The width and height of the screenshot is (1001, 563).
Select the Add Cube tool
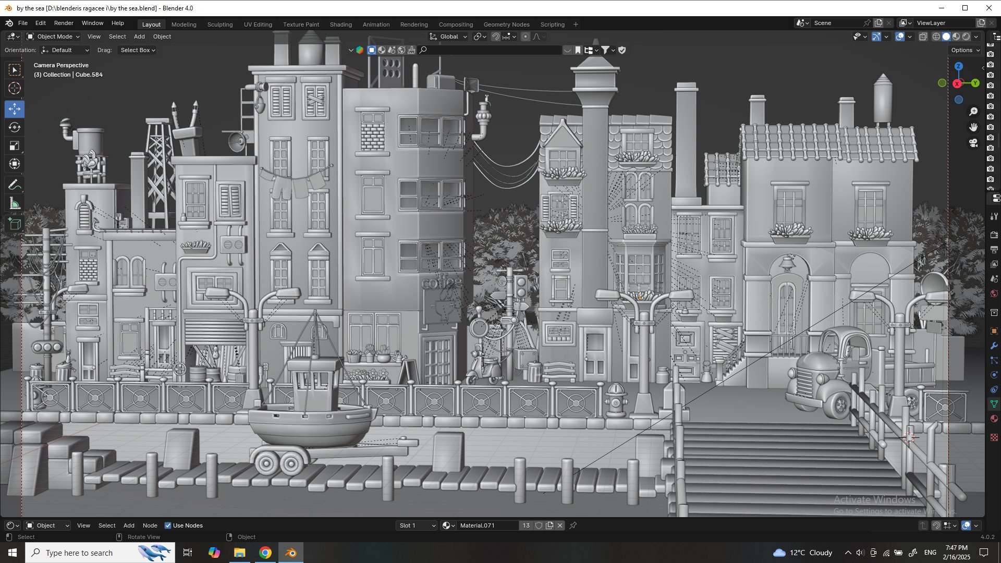[x=15, y=224]
